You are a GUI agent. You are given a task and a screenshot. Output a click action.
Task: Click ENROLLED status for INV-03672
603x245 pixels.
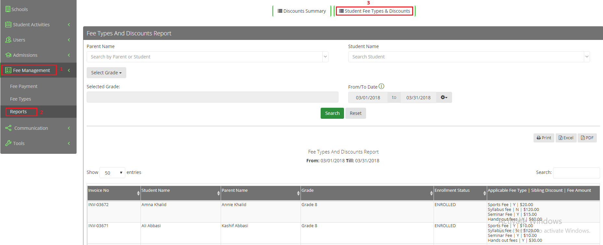tap(445, 204)
